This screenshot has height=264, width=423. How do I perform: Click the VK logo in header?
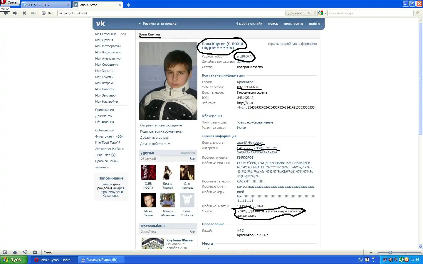(100, 24)
